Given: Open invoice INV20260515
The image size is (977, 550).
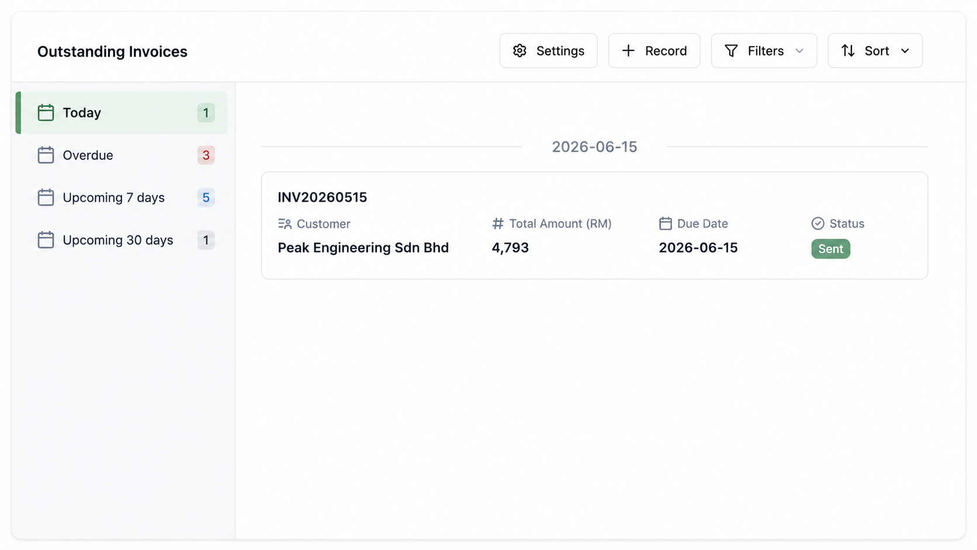Looking at the screenshot, I should point(322,198).
